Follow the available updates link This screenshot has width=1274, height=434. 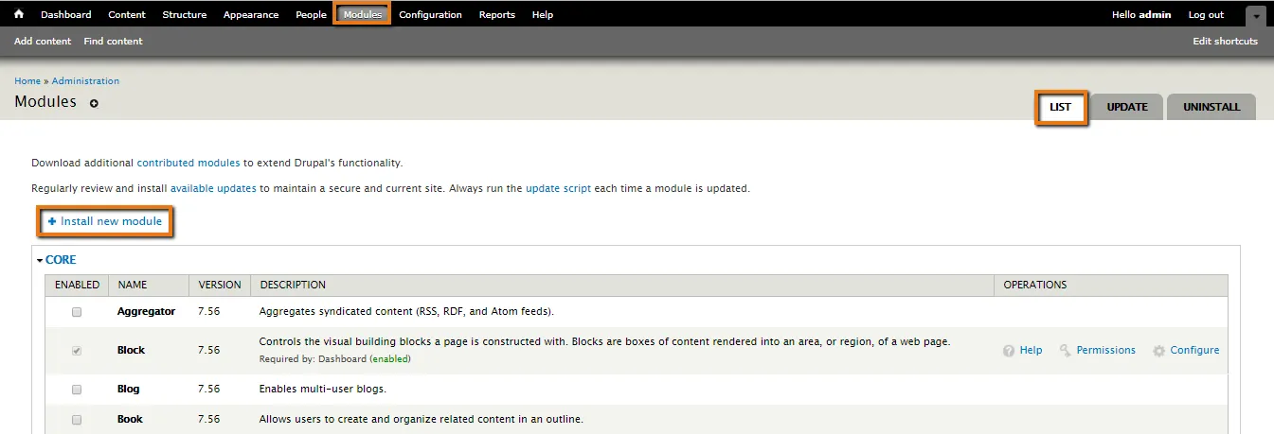coord(213,188)
